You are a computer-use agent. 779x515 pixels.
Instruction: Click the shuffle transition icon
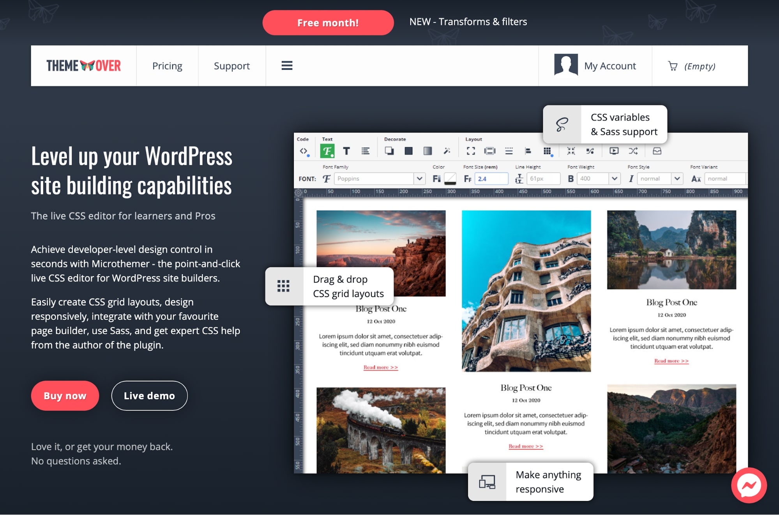tap(633, 151)
